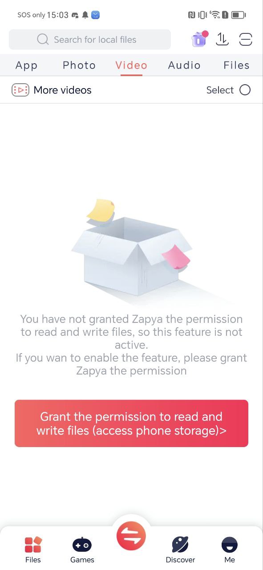Viewport: 263px width, 570px height.
Task: Select the Video tab
Action: (x=131, y=65)
